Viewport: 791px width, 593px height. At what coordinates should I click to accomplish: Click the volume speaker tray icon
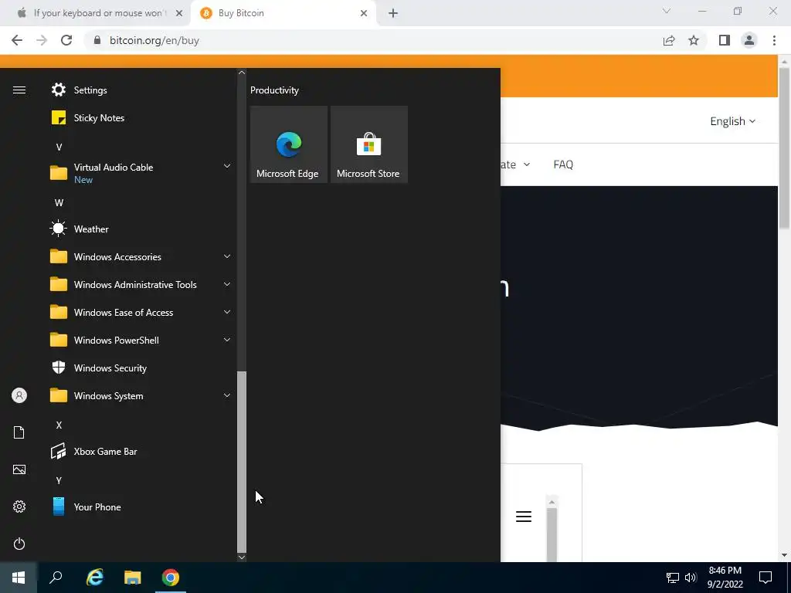691,578
